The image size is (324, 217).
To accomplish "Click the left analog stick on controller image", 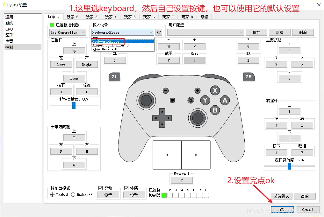I will [146, 101].
